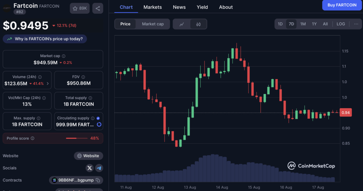Click verified checkmark beside Circulating supply
The width and height of the screenshot is (363, 191).
click(x=98, y=118)
